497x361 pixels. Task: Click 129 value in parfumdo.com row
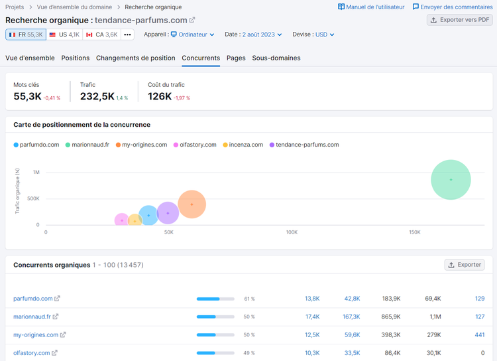coord(480,299)
